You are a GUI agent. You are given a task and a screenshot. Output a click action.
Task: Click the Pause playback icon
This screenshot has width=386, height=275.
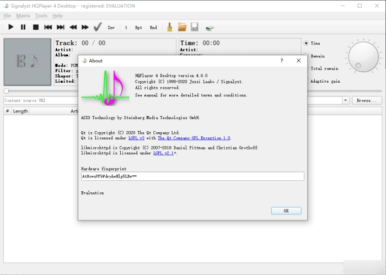(x=23, y=27)
